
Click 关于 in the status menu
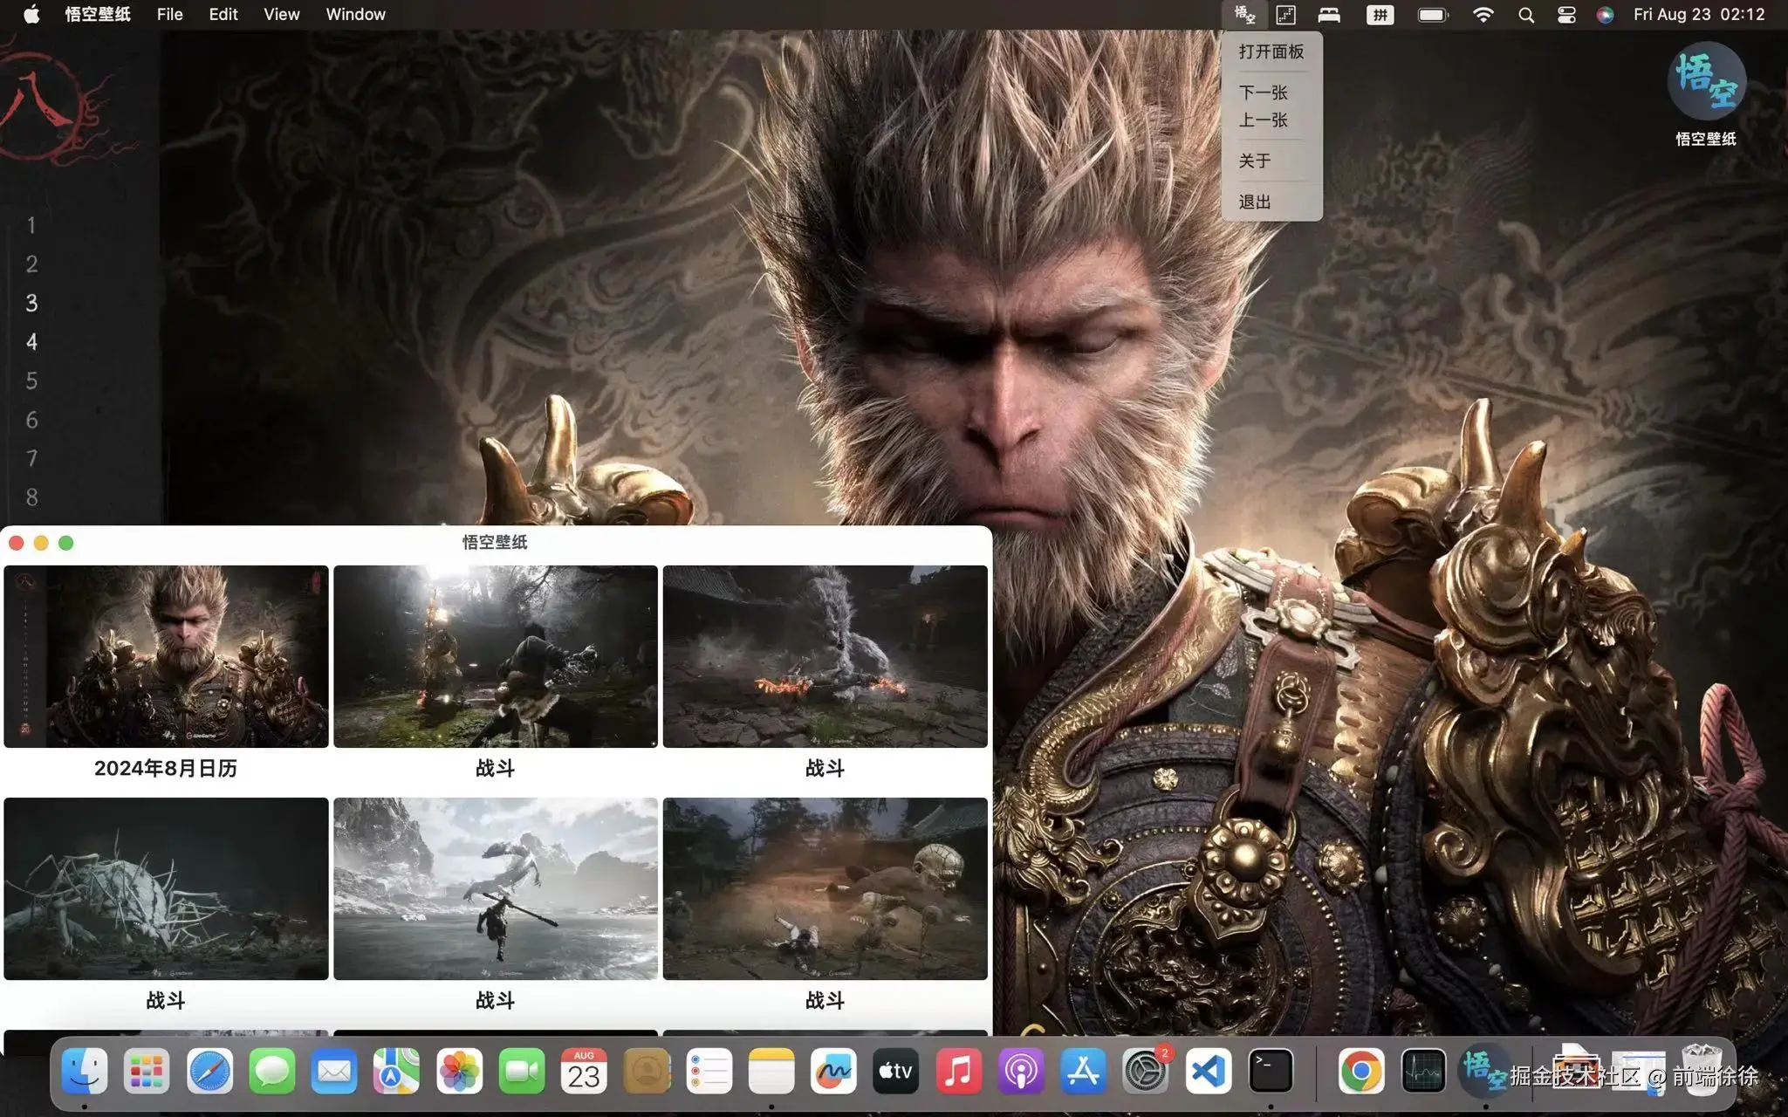pos(1254,161)
